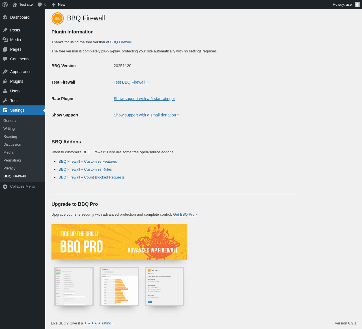Image resolution: width=362 pixels, height=329 pixels.
Task: Open BBQ Firewall – Customize Rules addon link
Action: coord(85,169)
